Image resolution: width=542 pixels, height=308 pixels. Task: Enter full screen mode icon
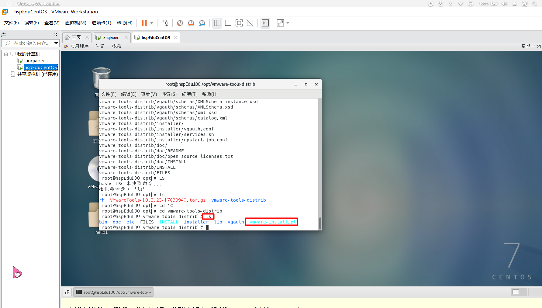(x=239, y=23)
